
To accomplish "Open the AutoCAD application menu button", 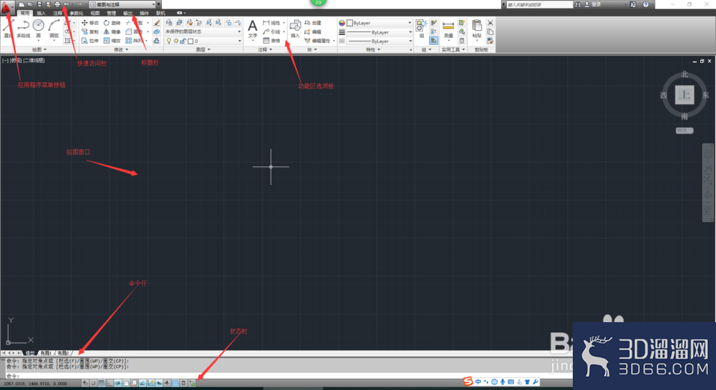I will tap(6, 7).
